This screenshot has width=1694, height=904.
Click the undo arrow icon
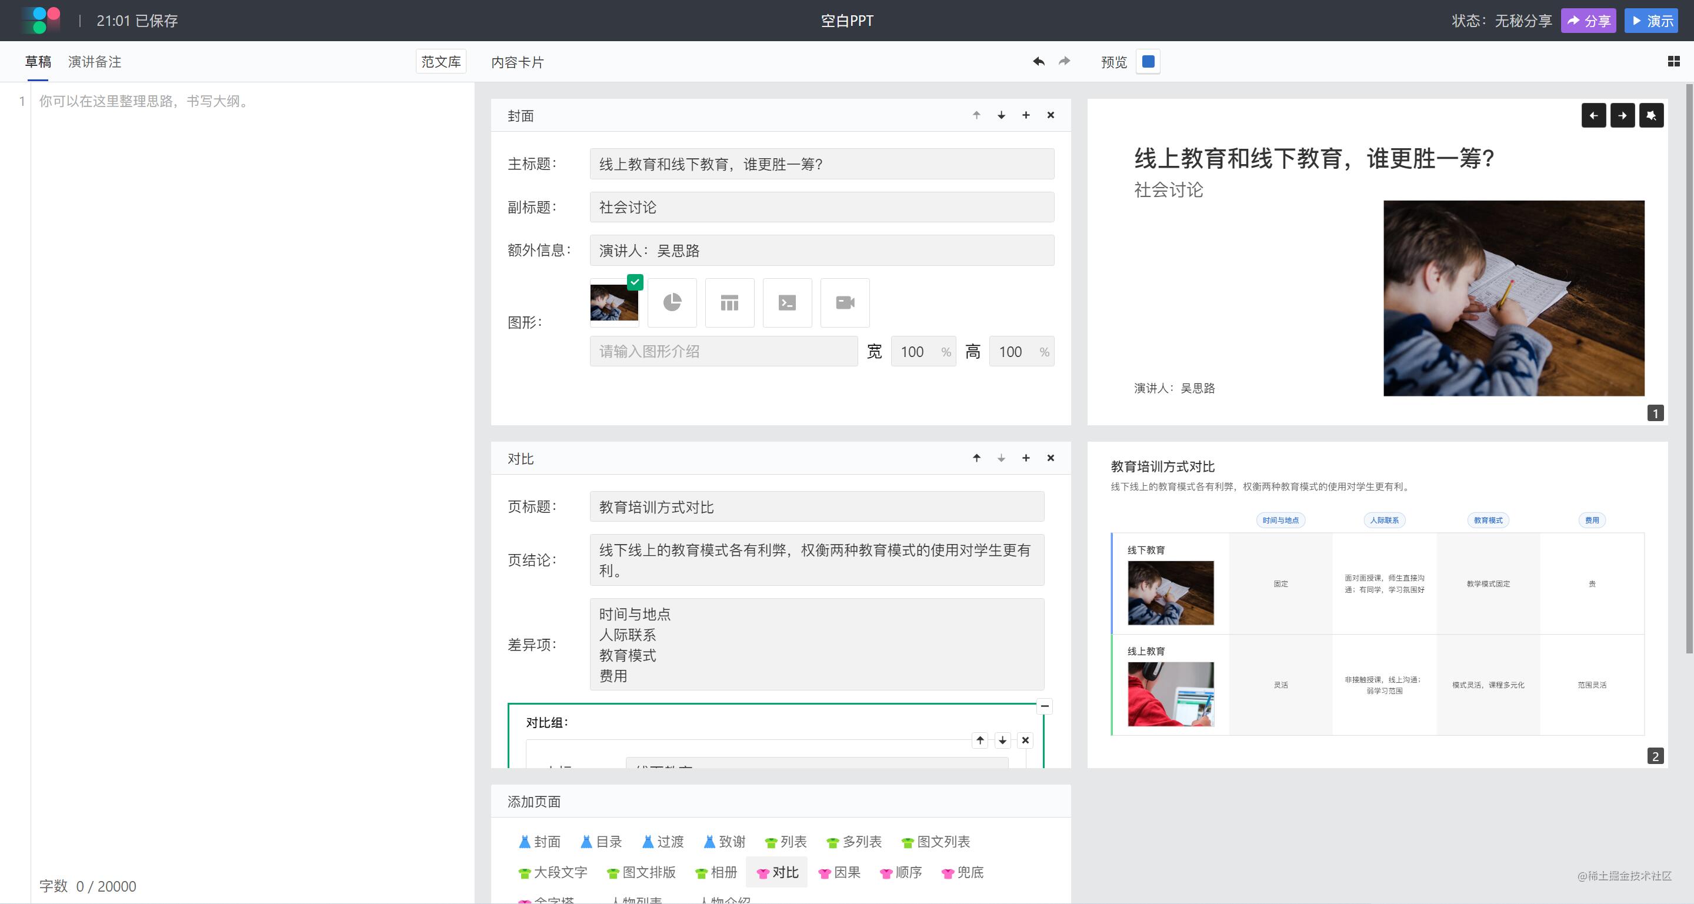[1038, 62]
